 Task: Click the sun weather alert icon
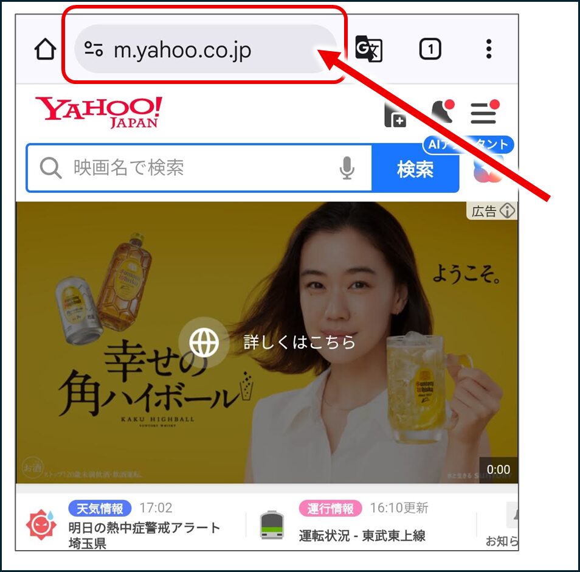point(41,525)
